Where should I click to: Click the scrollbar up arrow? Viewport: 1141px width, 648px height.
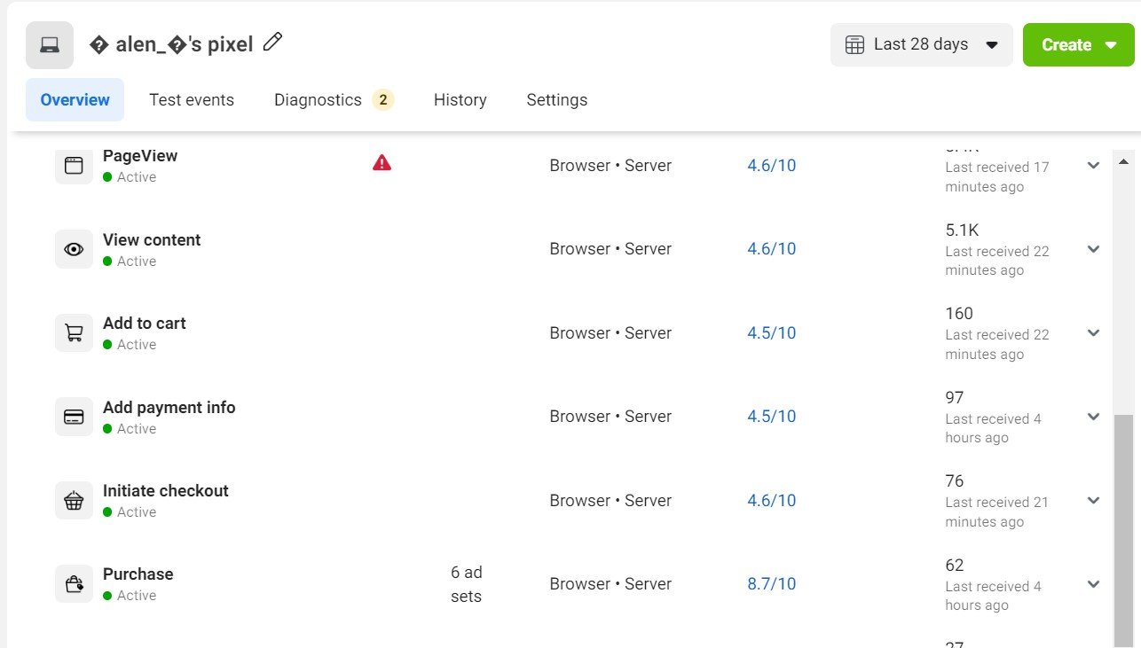coord(1122,161)
